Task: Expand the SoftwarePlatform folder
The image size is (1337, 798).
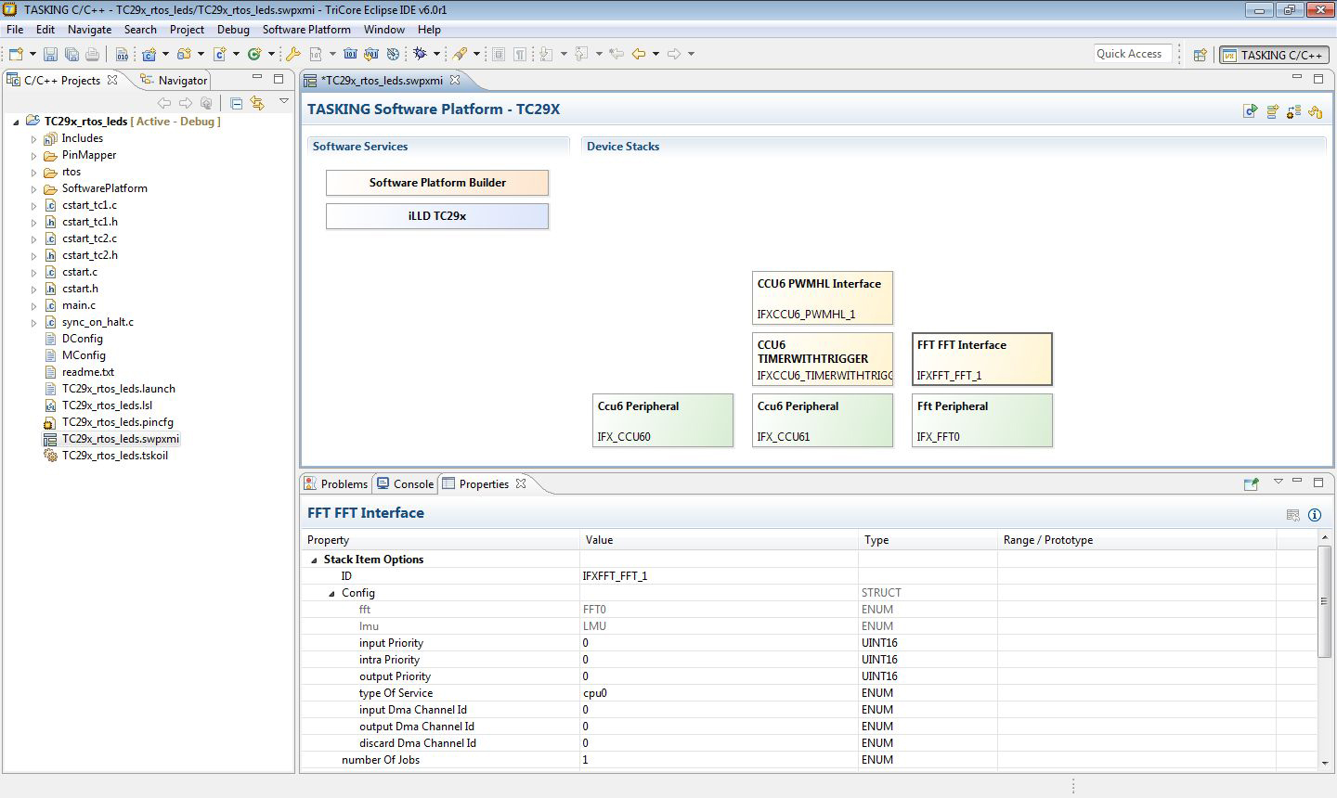Action: click(x=34, y=189)
